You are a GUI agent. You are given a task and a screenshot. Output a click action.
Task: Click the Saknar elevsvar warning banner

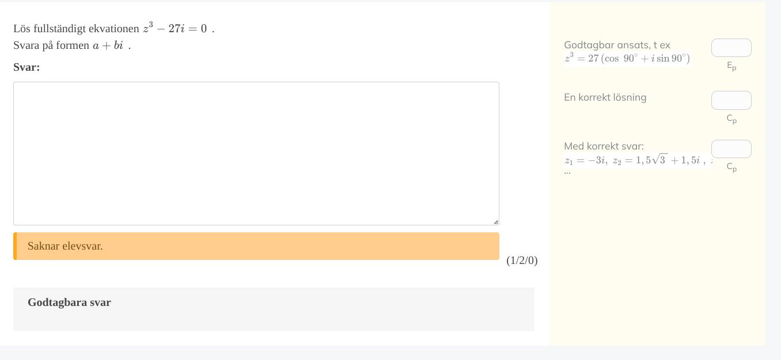point(256,246)
